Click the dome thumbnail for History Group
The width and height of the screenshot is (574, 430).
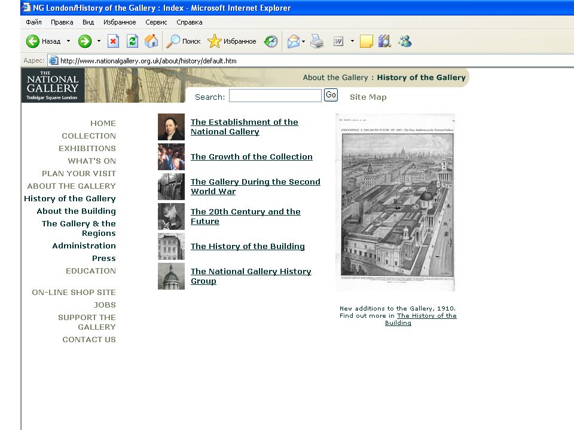(171, 277)
